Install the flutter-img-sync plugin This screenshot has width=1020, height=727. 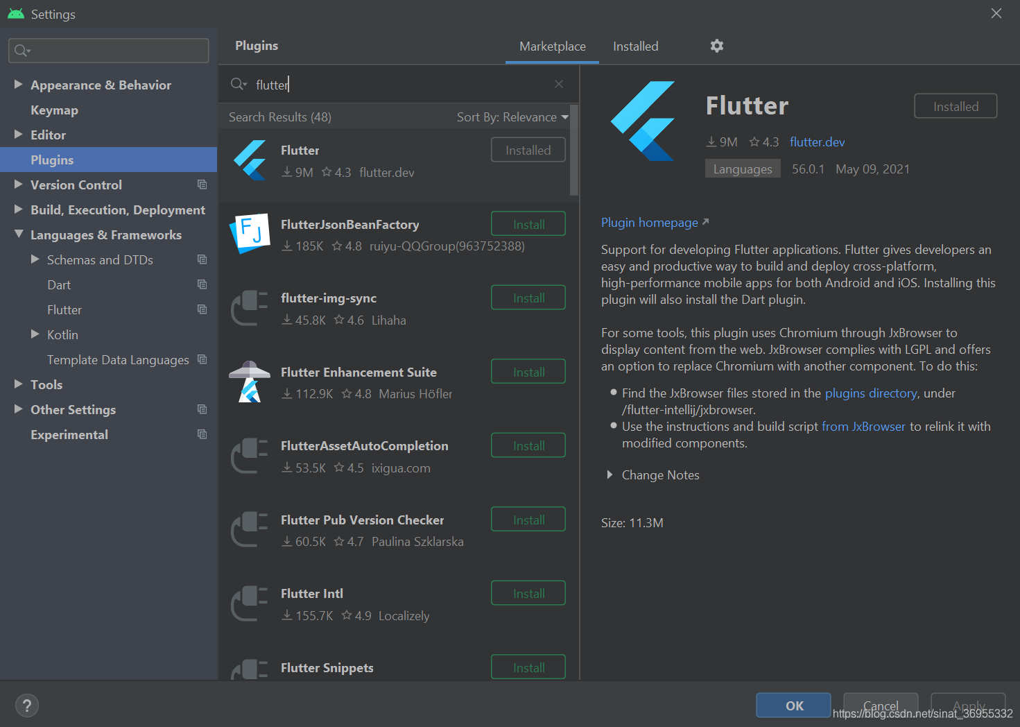pos(528,298)
